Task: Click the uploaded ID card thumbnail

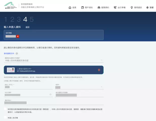Action: point(11,70)
